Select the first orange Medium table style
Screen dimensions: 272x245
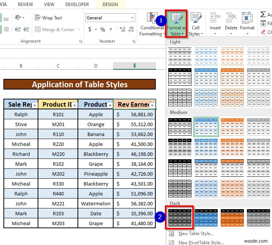click(x=232, y=127)
